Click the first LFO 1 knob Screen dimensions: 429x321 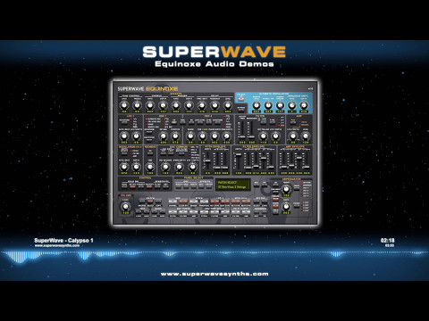[123, 136]
